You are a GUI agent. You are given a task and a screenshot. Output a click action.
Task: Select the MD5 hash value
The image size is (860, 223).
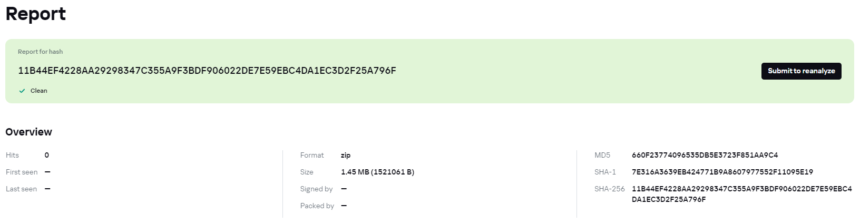pyautogui.click(x=705, y=155)
